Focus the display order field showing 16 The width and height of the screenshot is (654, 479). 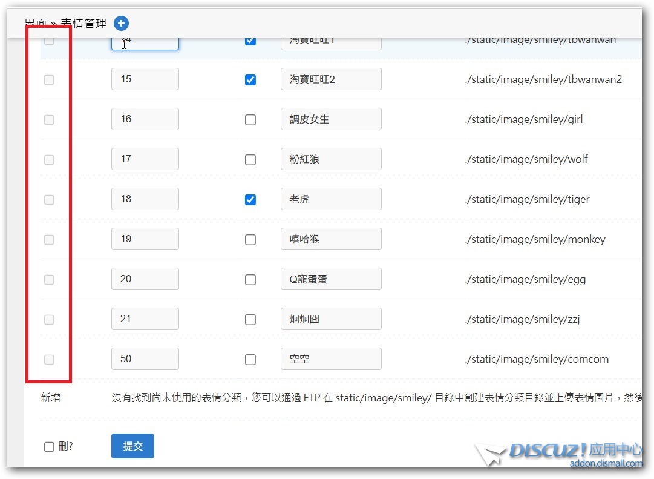coord(145,119)
